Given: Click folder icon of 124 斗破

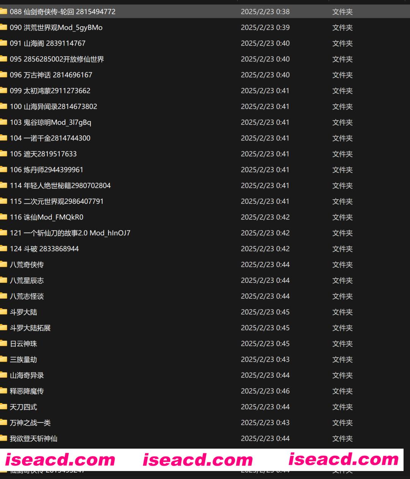Looking at the screenshot, I should [x=3, y=249].
